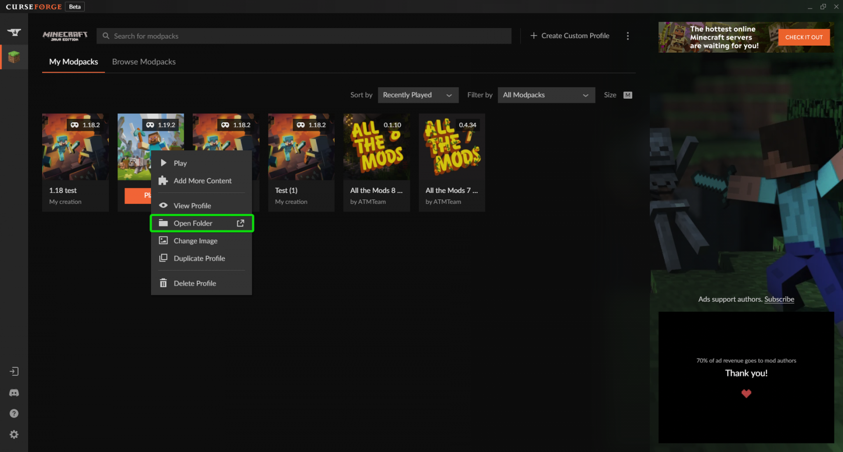Open All the Mods 7 modpack thumbnail

click(x=452, y=147)
